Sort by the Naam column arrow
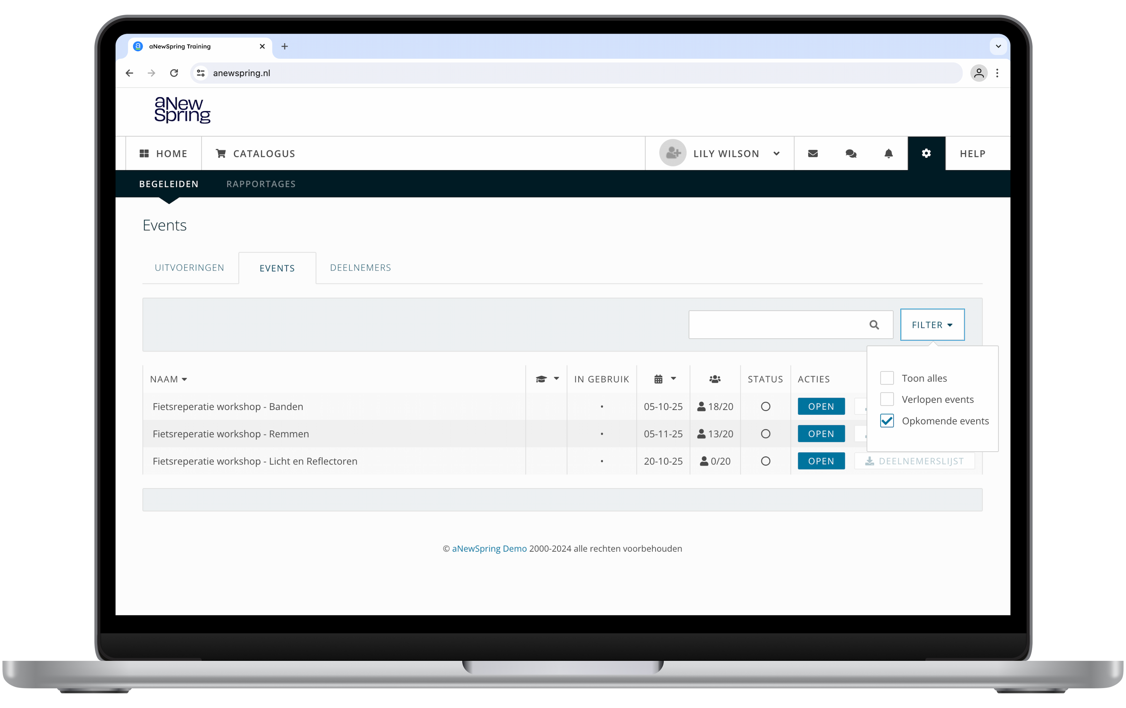 [x=184, y=379]
